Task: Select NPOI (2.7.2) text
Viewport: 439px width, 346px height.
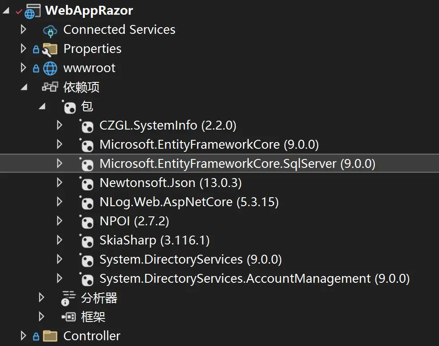Action: (x=135, y=221)
